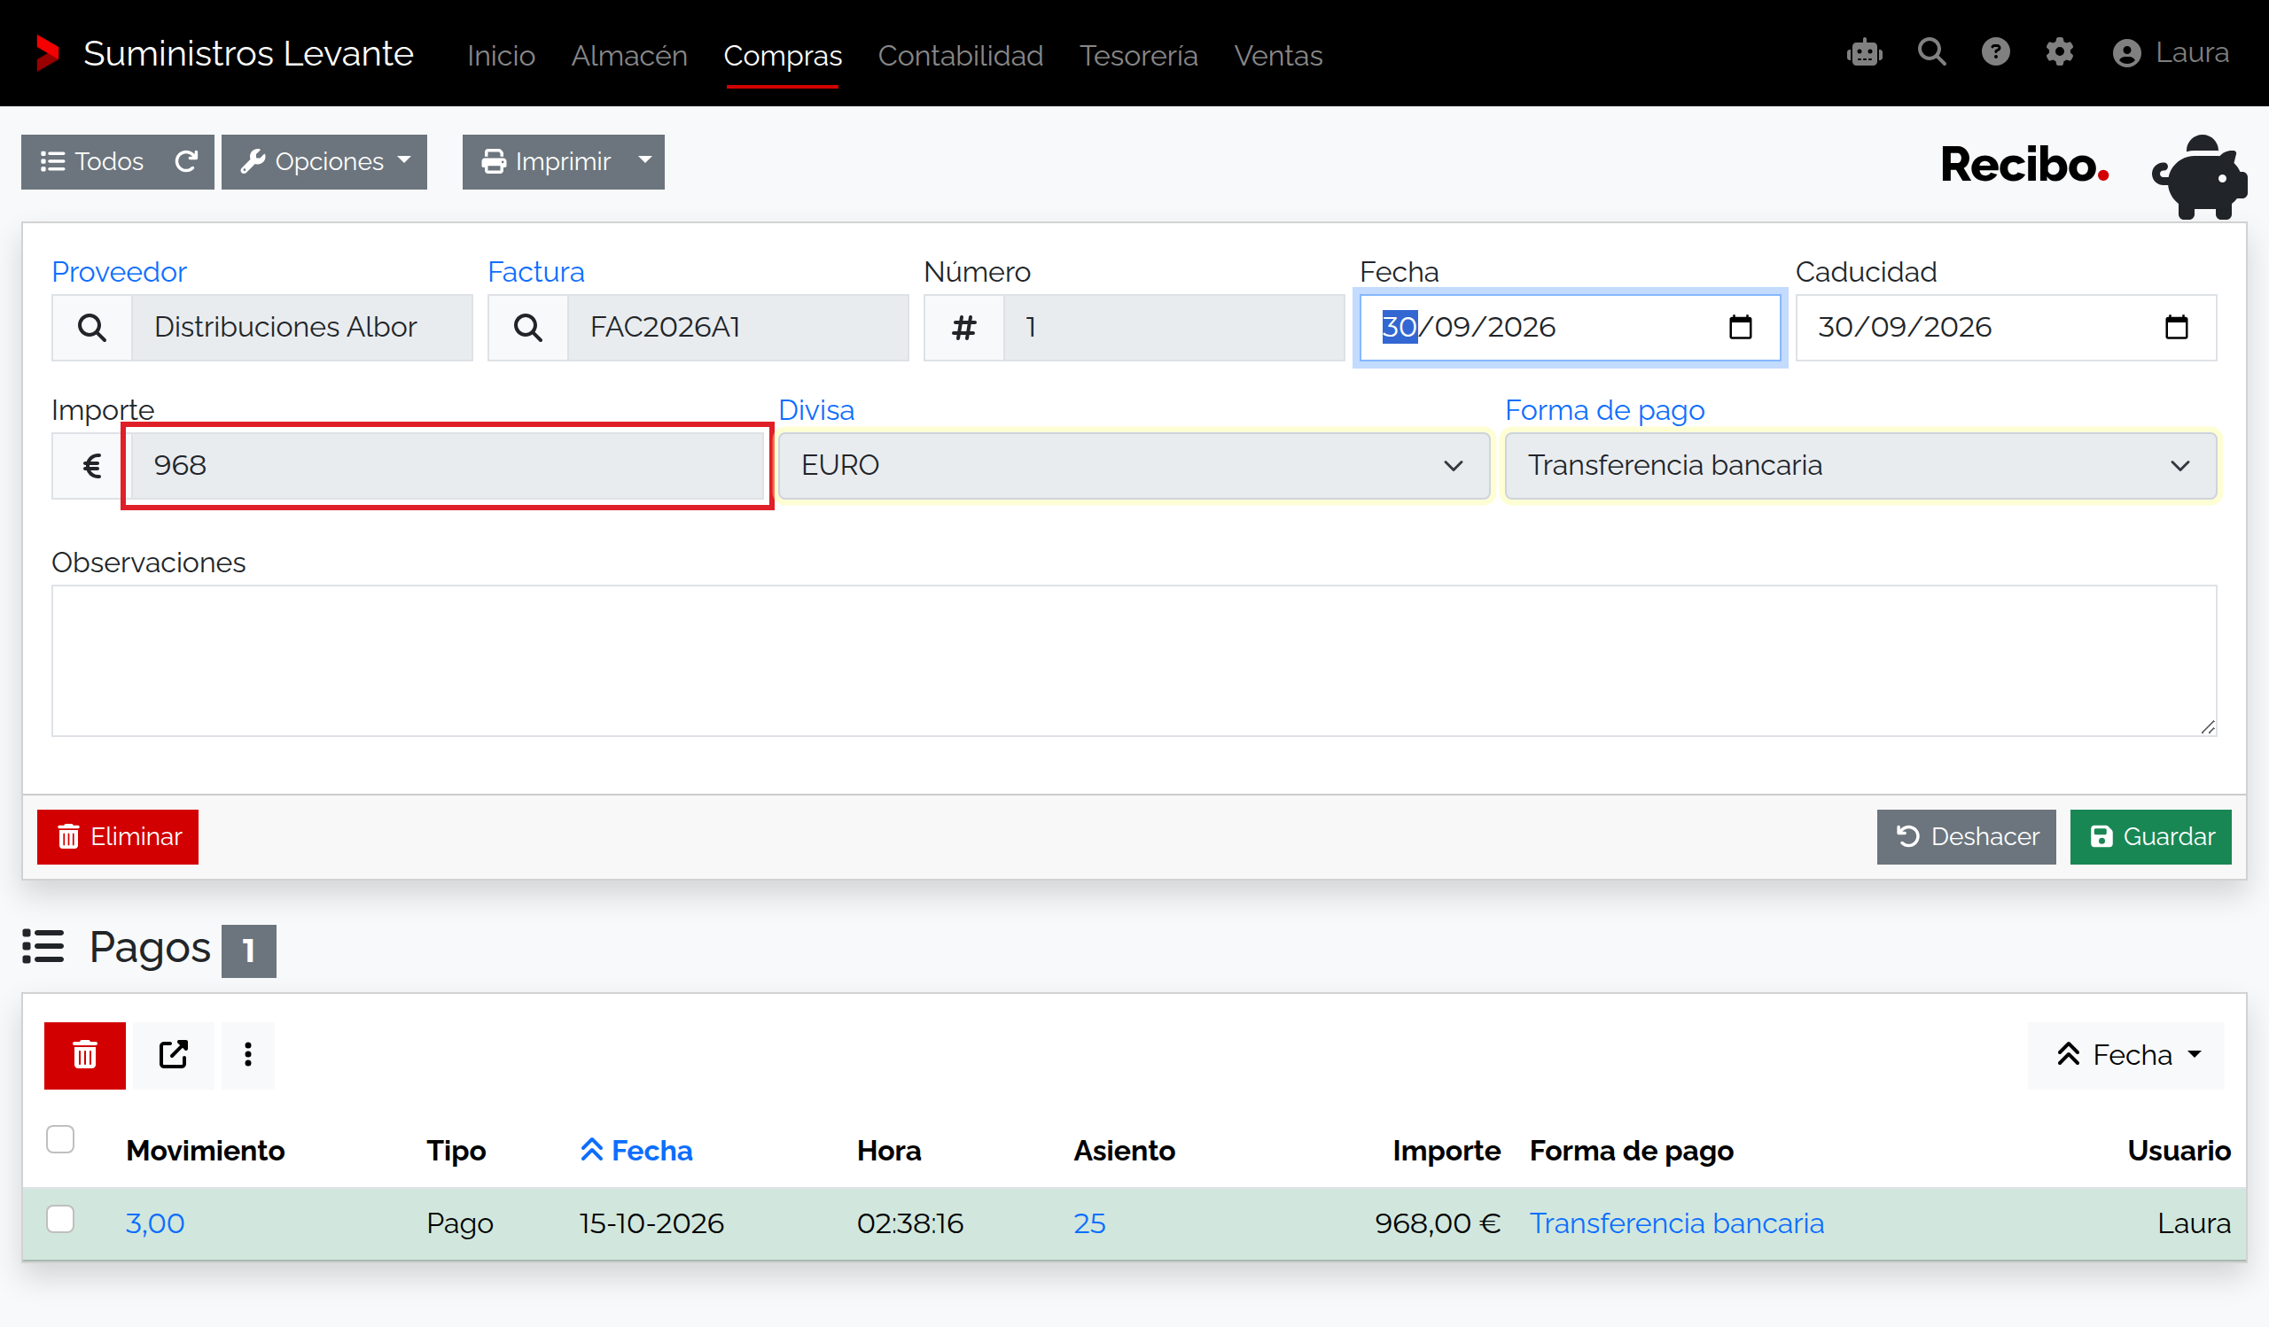Image resolution: width=2269 pixels, height=1327 pixels.
Task: Open accounting entry link 25
Action: coord(1088,1224)
